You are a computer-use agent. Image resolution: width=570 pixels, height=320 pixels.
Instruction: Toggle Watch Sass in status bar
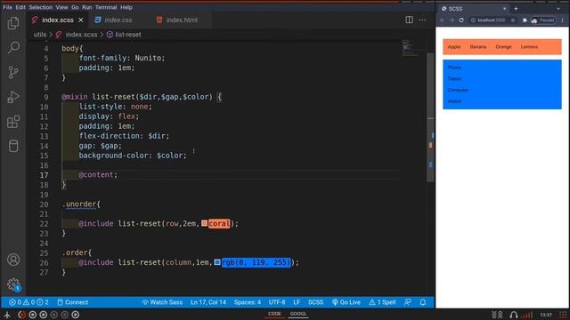(x=162, y=302)
